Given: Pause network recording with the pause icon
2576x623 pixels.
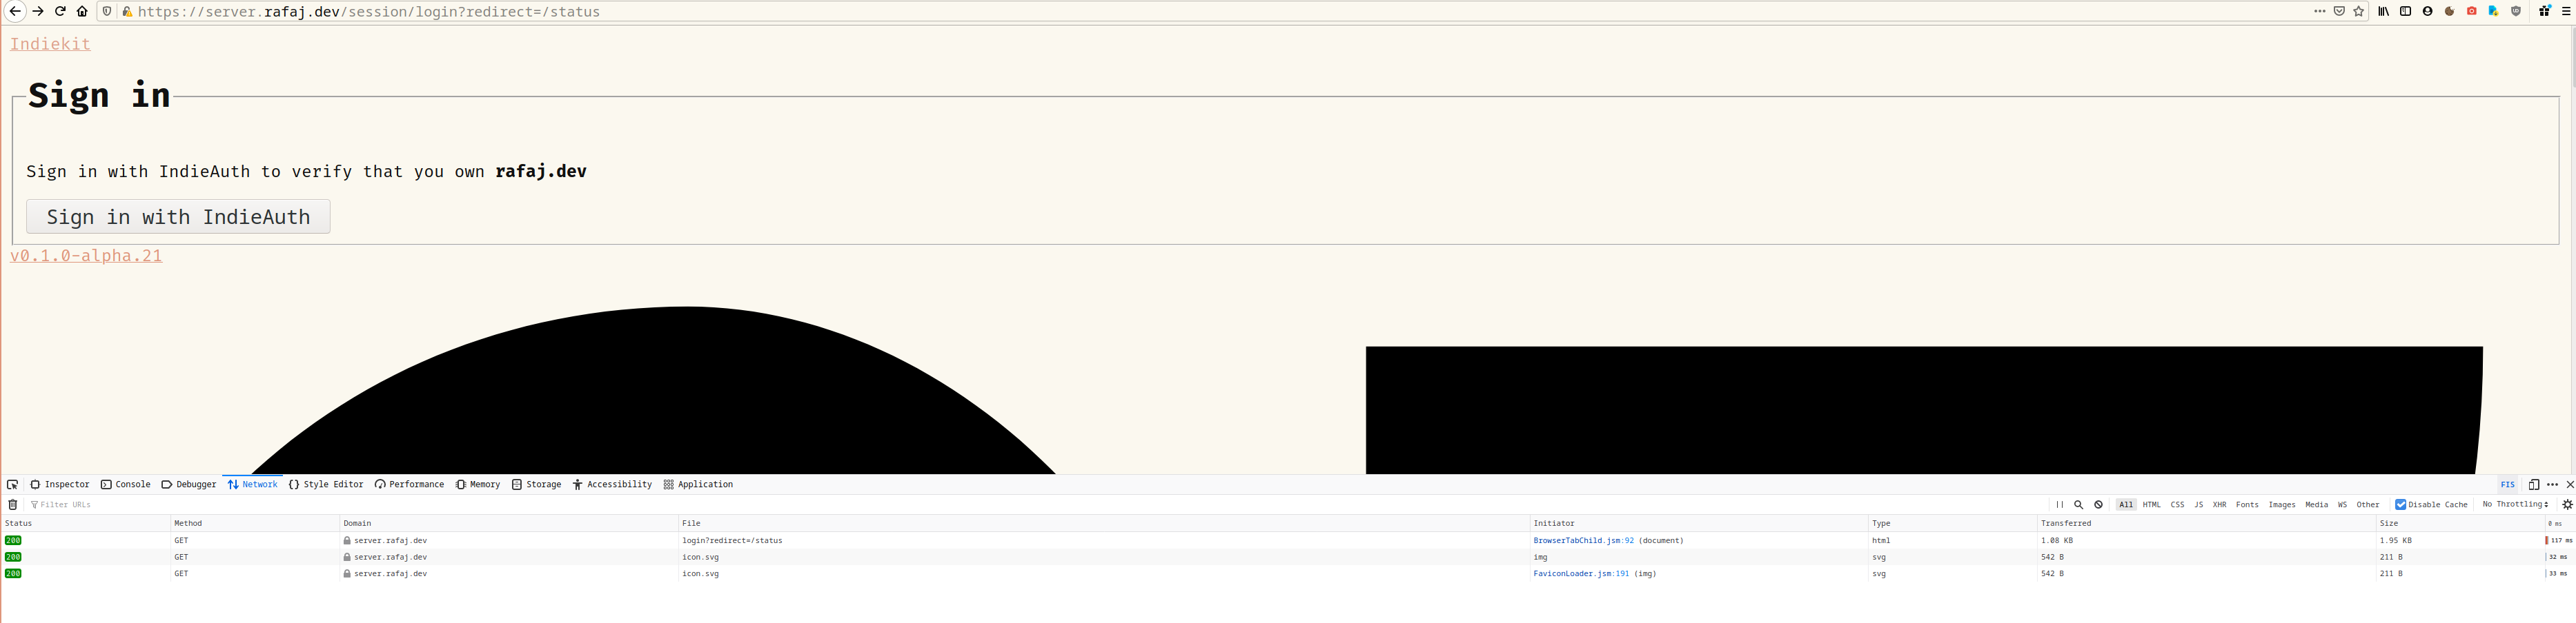Looking at the screenshot, I should pyautogui.click(x=2061, y=504).
